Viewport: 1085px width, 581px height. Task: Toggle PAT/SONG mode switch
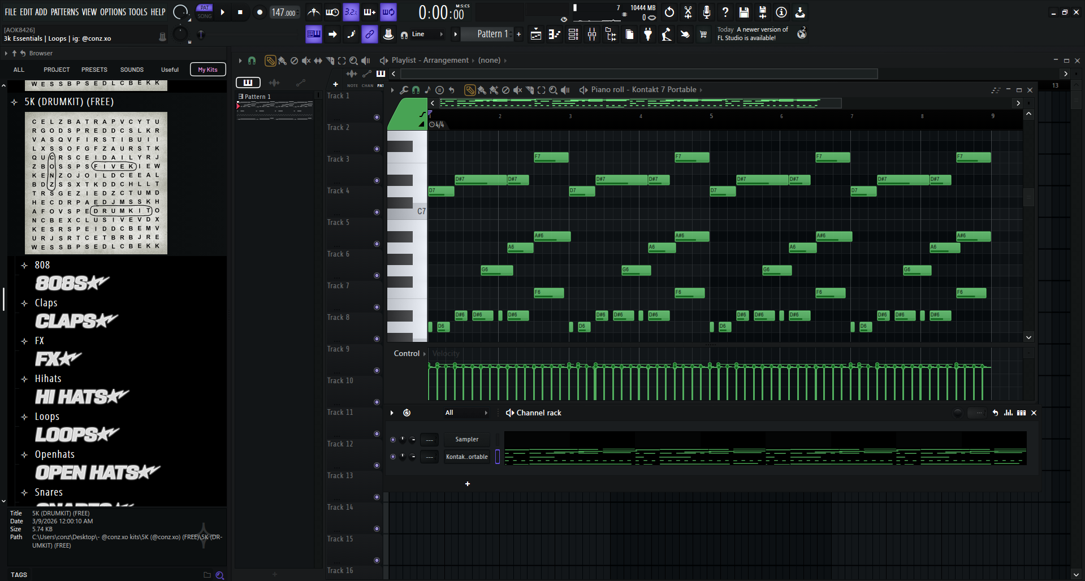(205, 12)
